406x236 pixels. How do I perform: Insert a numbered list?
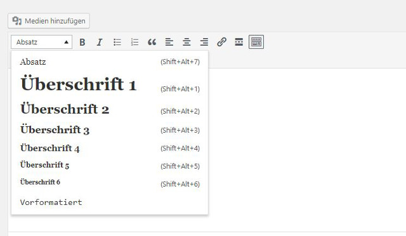[134, 42]
